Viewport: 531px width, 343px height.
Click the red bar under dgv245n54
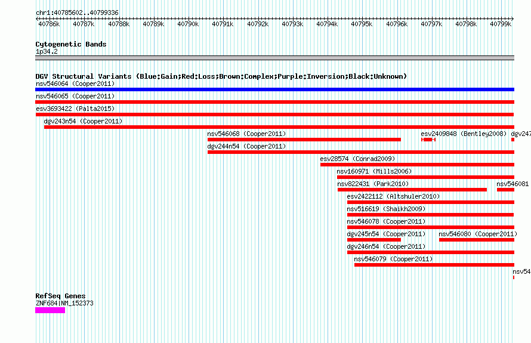pyautogui.click(x=374, y=240)
